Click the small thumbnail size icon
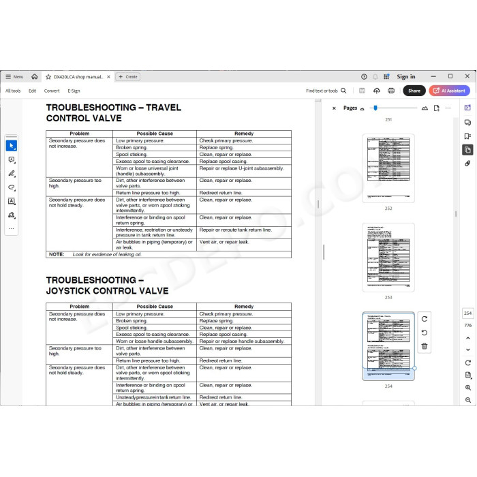 tap(362, 108)
